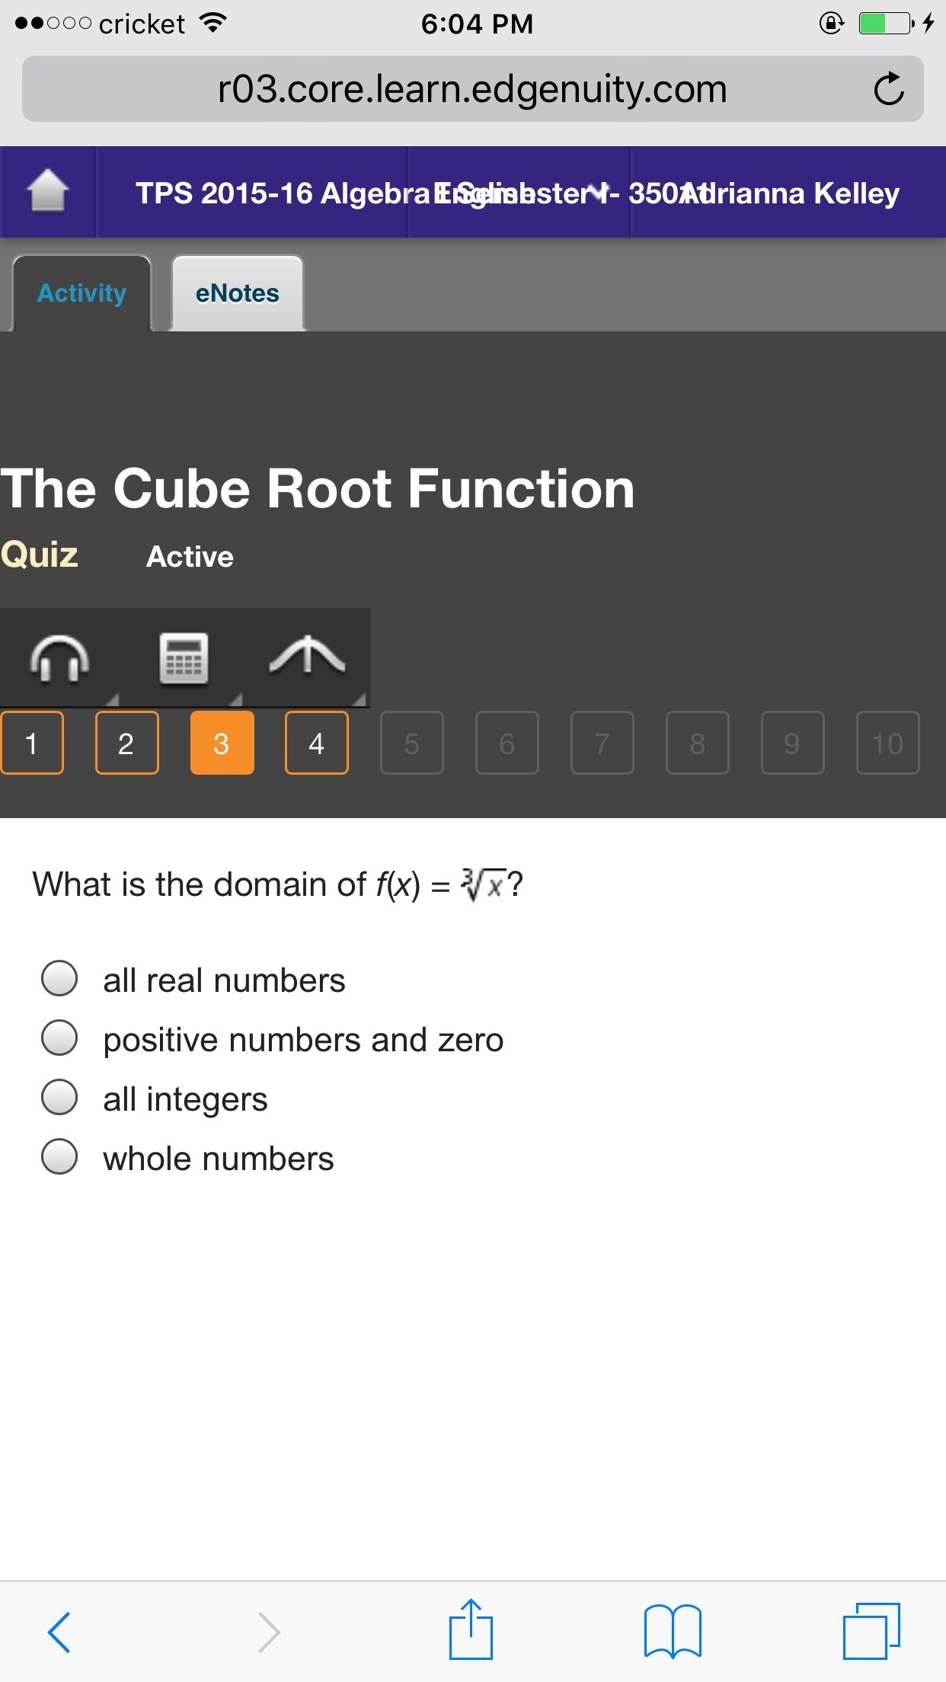The image size is (946, 1682).
Task: Choose "positive numbers and zero" option
Action: point(59,1038)
